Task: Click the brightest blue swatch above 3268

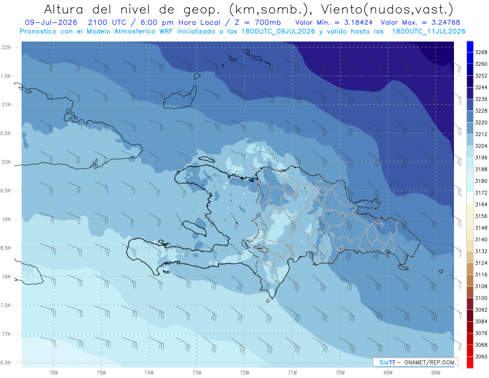Action: click(470, 46)
